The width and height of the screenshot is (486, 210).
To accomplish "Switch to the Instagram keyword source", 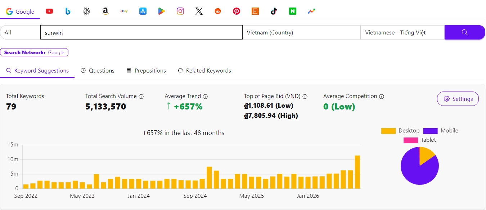I will pos(180,11).
